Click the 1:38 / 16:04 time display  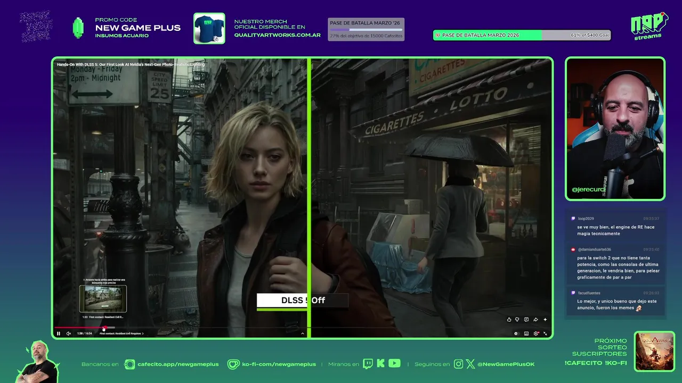(84, 334)
